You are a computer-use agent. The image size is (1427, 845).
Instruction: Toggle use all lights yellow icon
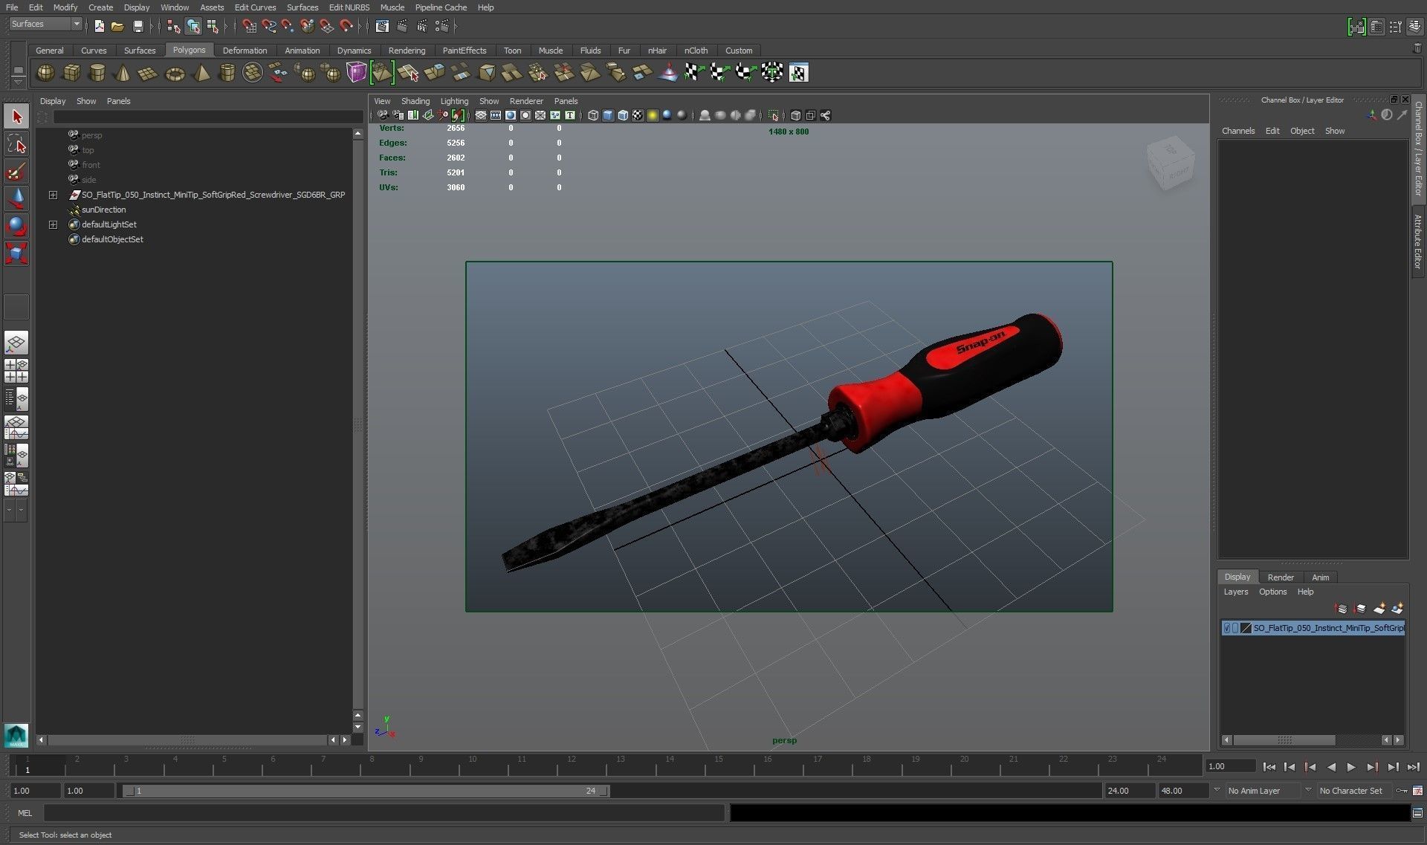pos(653,115)
